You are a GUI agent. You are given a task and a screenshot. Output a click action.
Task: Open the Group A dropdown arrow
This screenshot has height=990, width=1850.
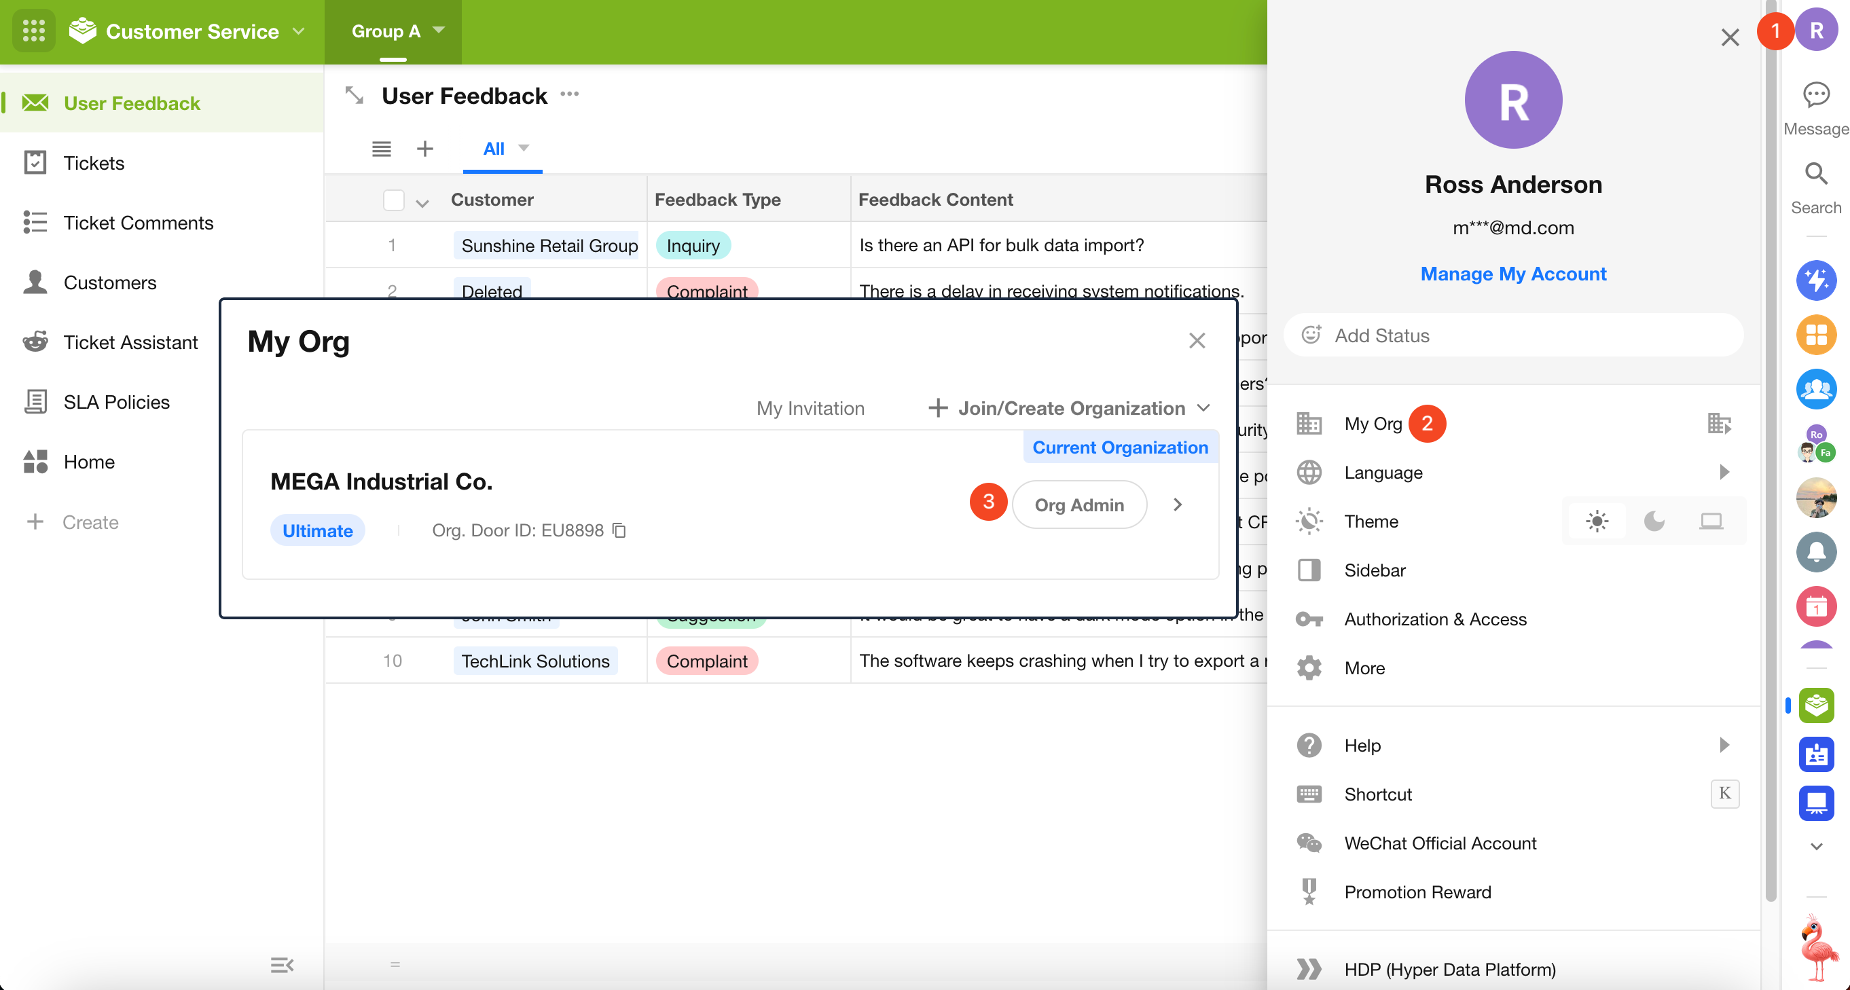pyautogui.click(x=439, y=30)
